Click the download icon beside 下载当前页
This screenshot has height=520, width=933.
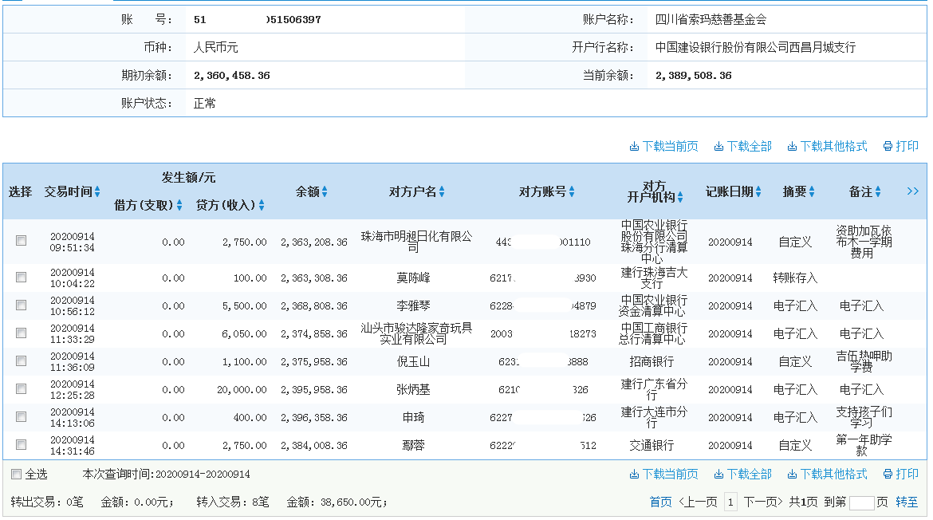pos(635,146)
